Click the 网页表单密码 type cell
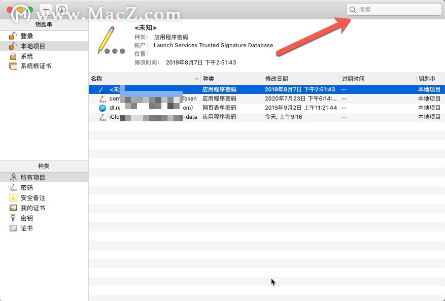Screen dimensions: 445x301 219,108
